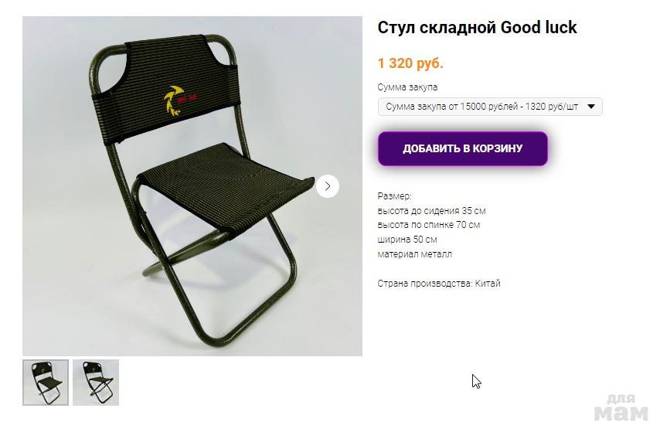The image size is (660, 432).
Task: Add the chair to cart with "Добавить в корзину"
Action: point(463,148)
